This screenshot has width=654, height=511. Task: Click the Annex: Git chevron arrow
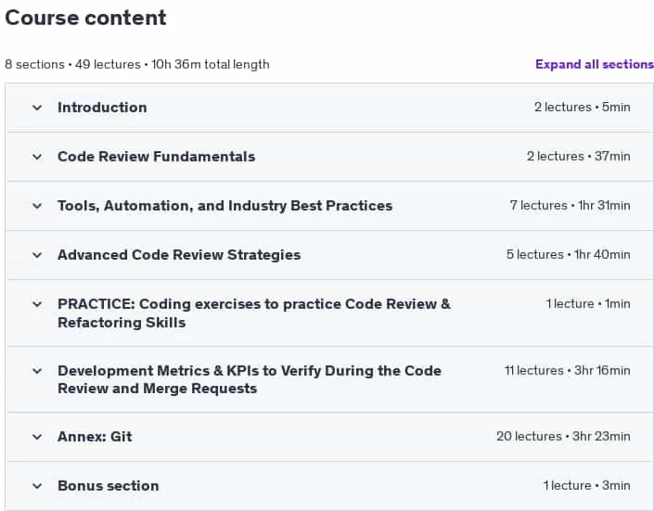coord(37,437)
